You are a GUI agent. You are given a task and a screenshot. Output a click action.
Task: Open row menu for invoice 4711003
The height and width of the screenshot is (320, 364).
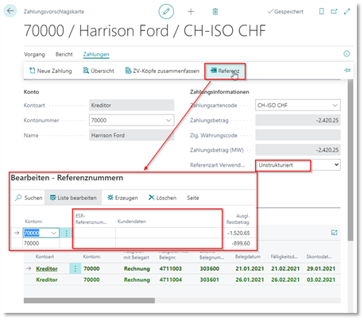click(x=76, y=268)
